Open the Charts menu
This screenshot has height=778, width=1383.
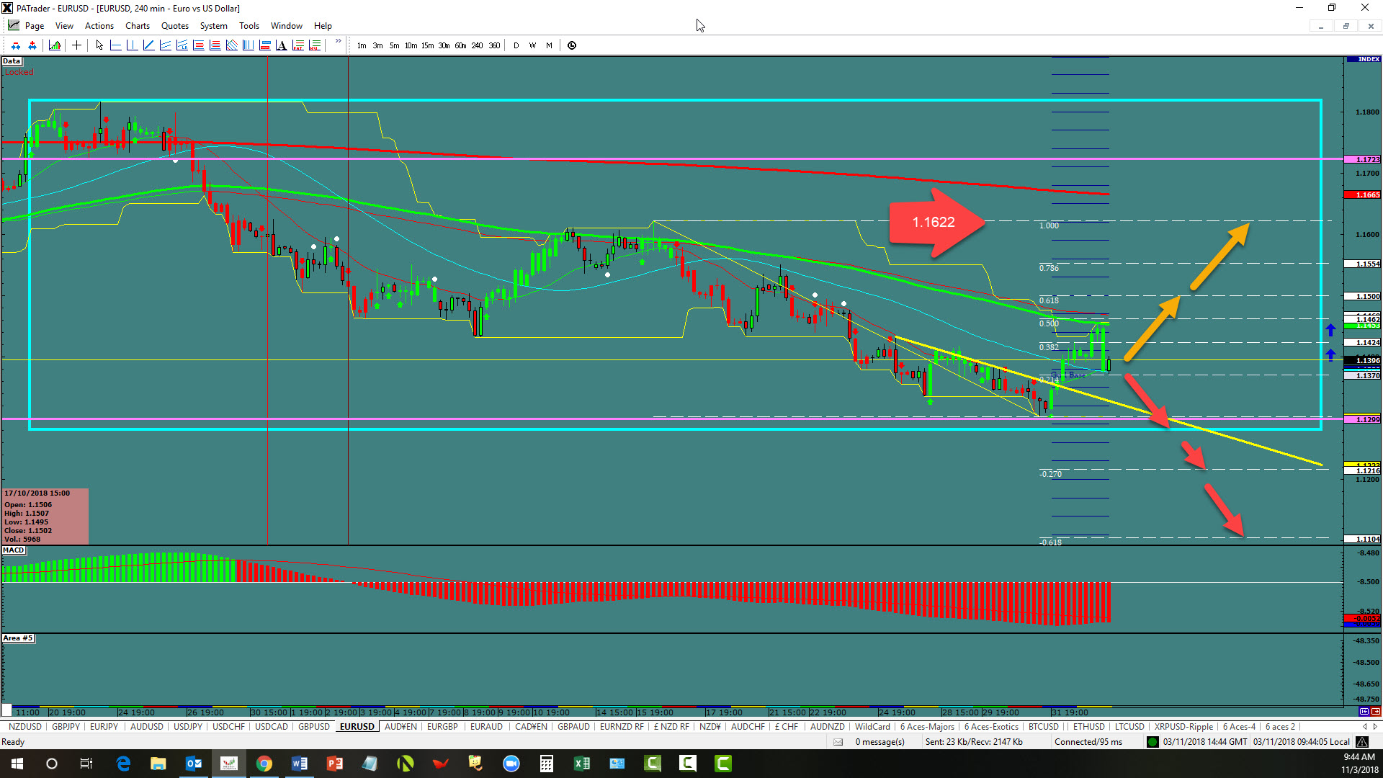(x=137, y=26)
